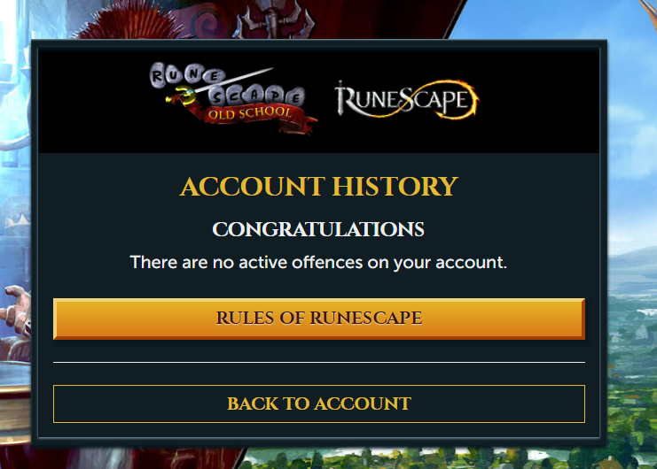Image resolution: width=657 pixels, height=469 pixels.
Task: Click the Congratulations subheading text
Action: click(318, 229)
